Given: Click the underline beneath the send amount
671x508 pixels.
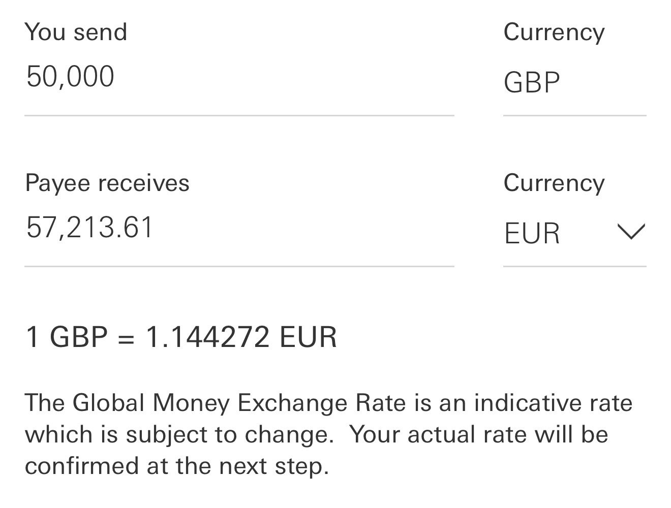Looking at the screenshot, I should tap(239, 115).
